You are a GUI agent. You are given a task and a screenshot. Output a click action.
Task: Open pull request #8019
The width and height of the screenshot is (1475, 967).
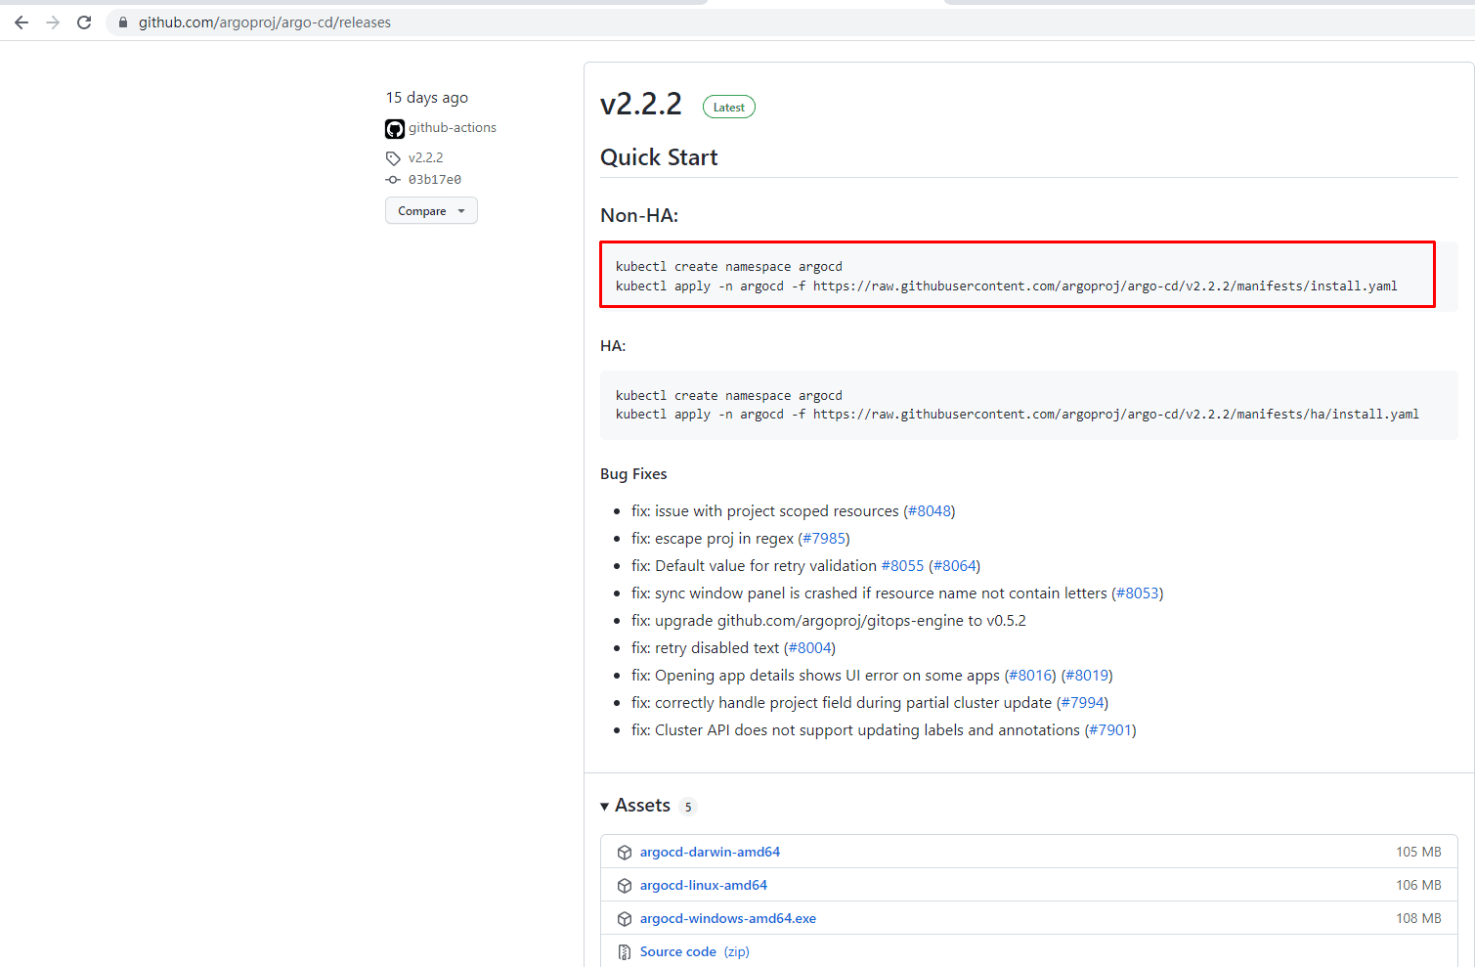tap(1087, 676)
